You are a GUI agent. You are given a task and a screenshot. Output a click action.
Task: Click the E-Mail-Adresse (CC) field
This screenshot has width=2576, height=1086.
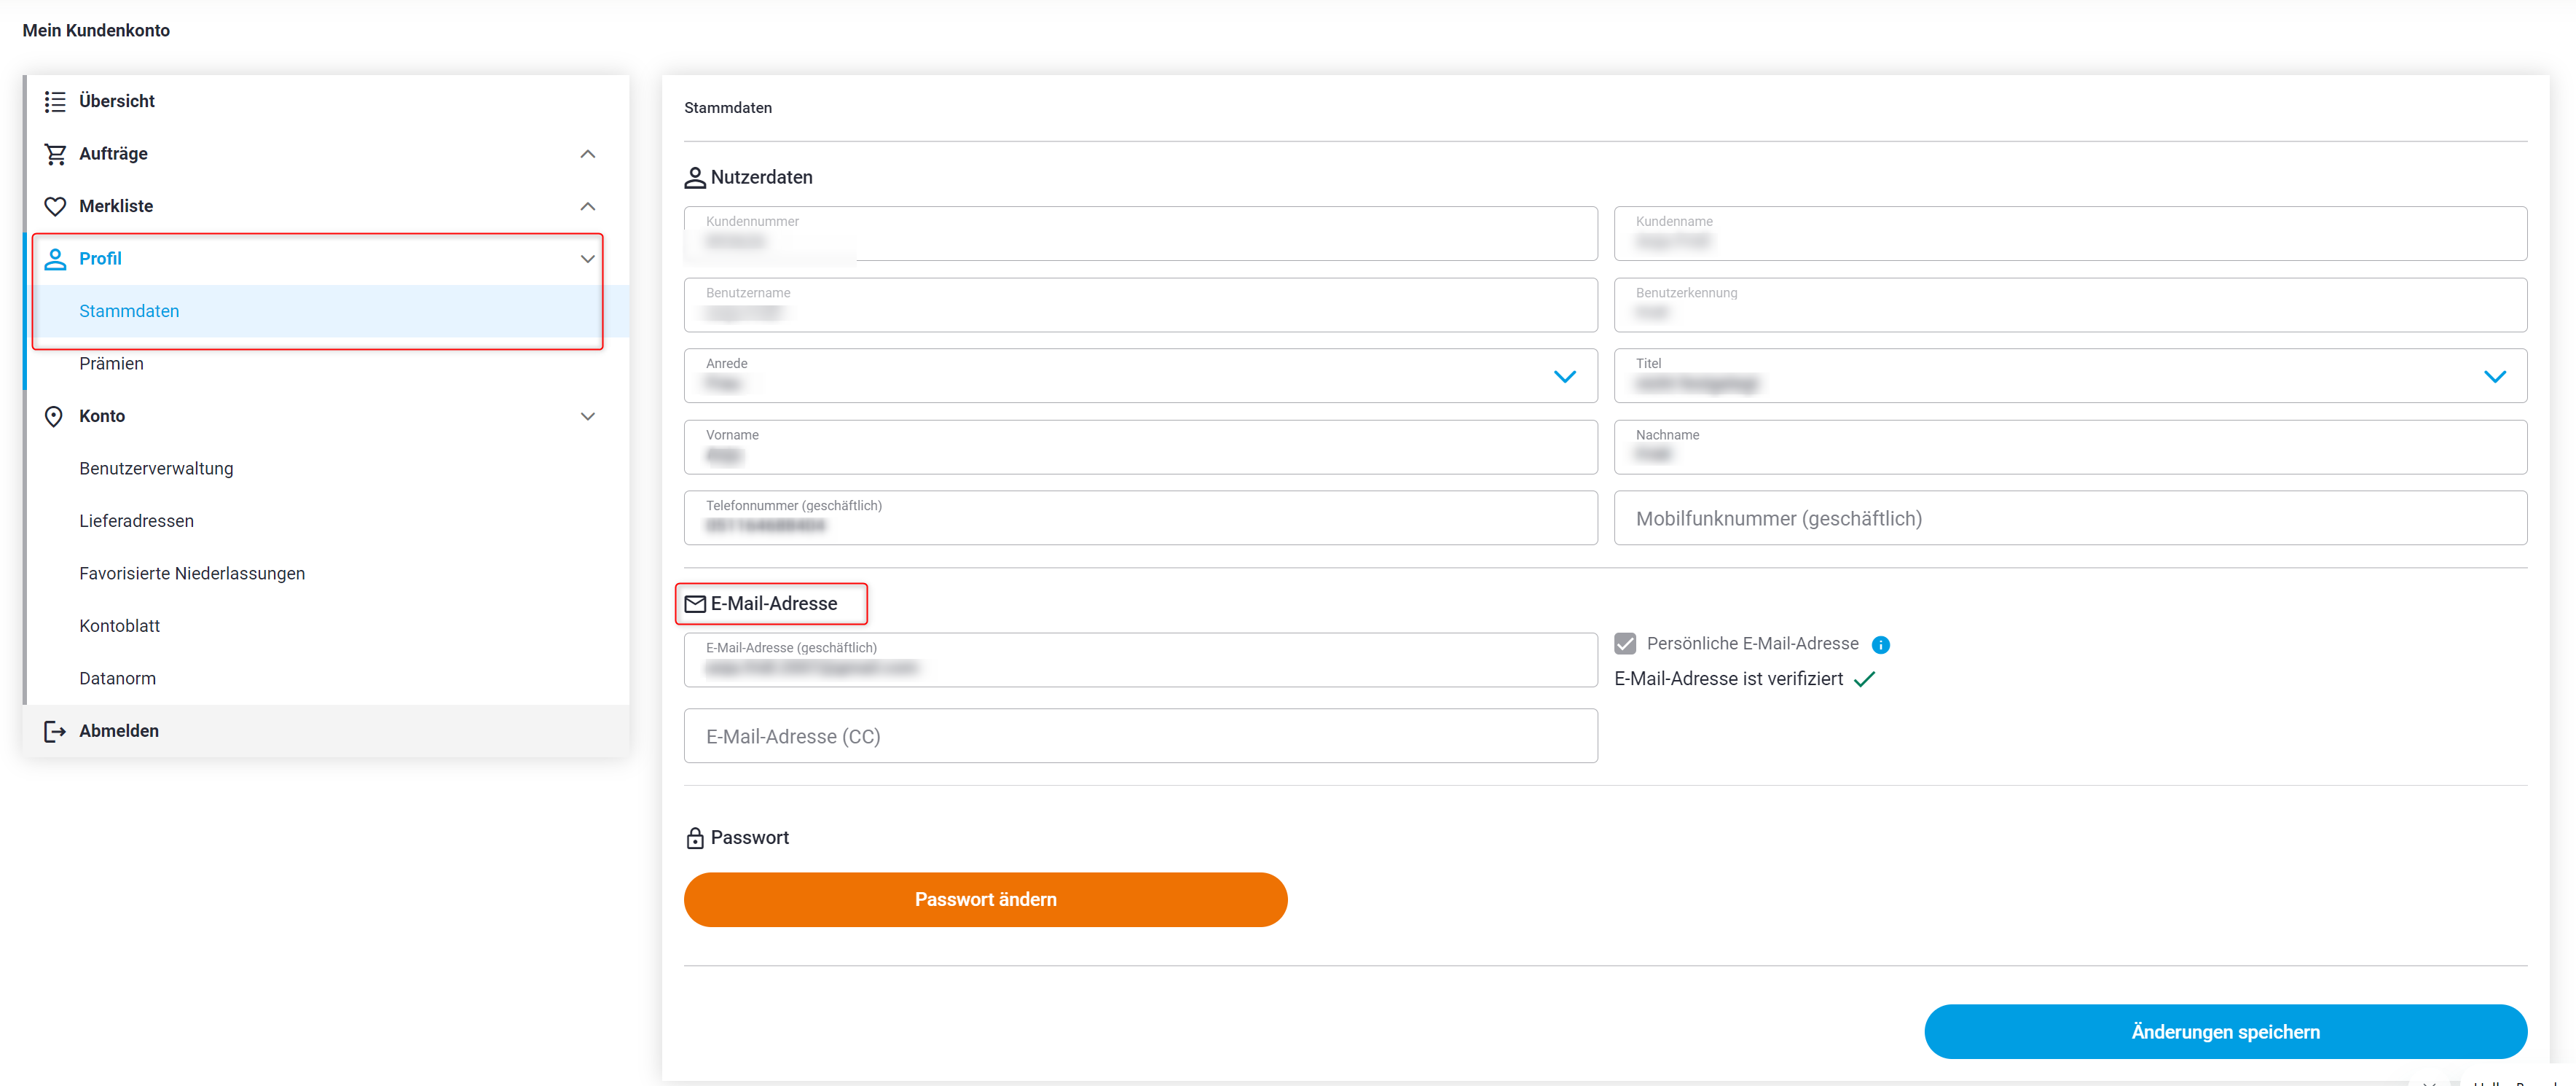pyautogui.click(x=1140, y=737)
